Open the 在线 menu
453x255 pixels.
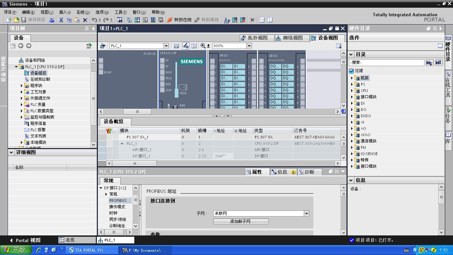(83, 12)
